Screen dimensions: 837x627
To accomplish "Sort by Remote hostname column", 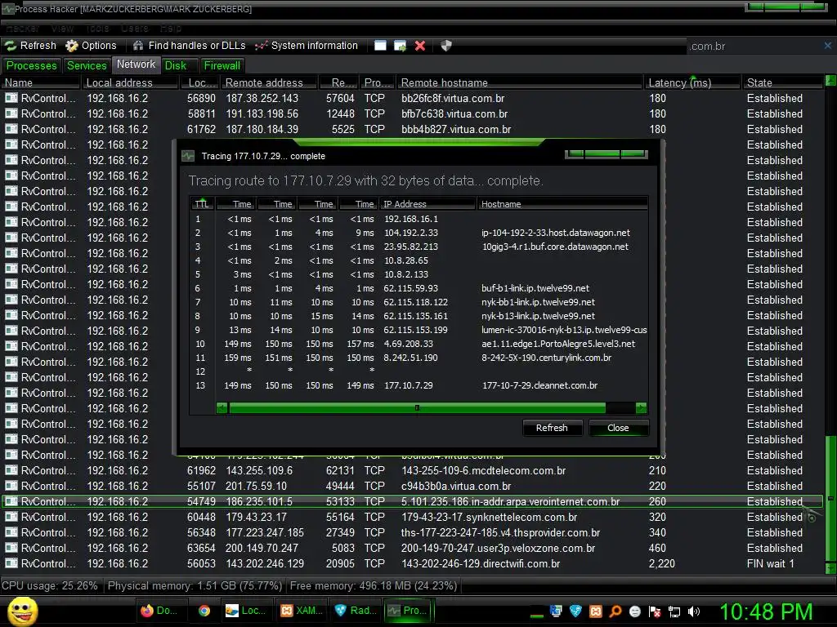I will (x=519, y=82).
